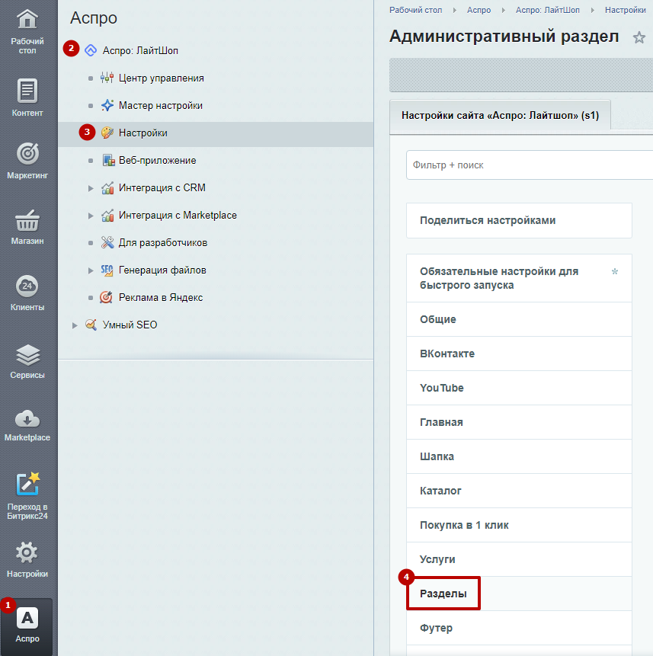653x656 pixels.
Task: Select the Аспро sidebar section
Action: 27,626
